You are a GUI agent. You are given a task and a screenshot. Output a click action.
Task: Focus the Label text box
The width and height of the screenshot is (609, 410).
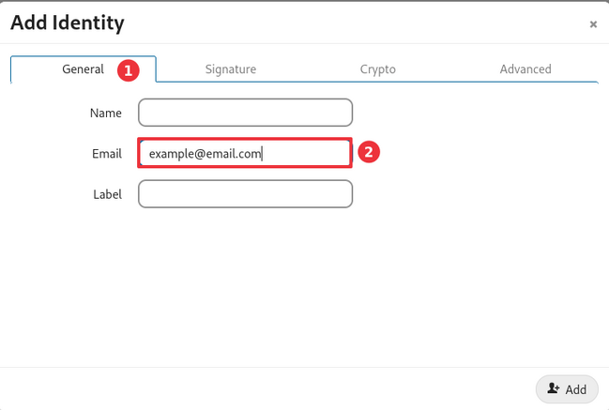[245, 194]
